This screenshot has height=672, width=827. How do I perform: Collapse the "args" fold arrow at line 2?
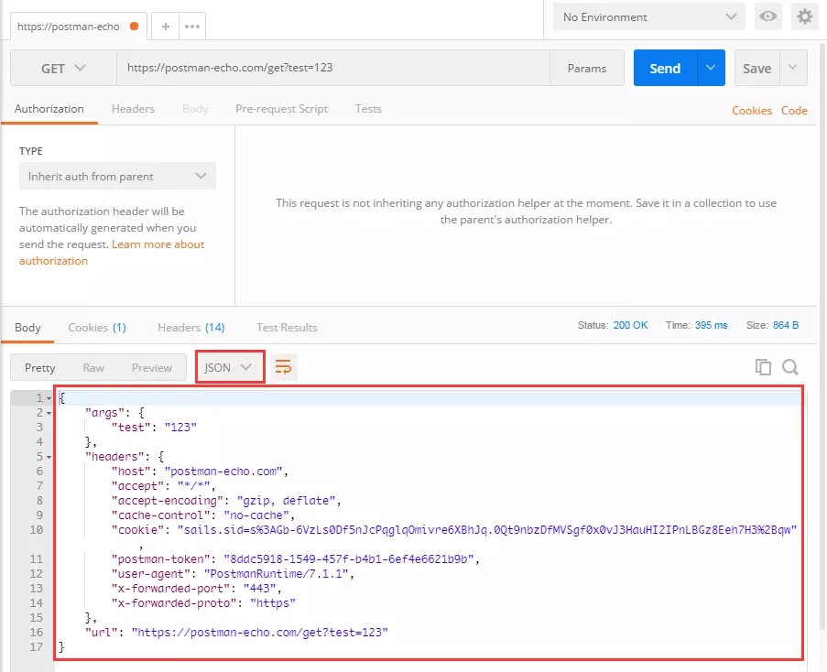[49, 413]
